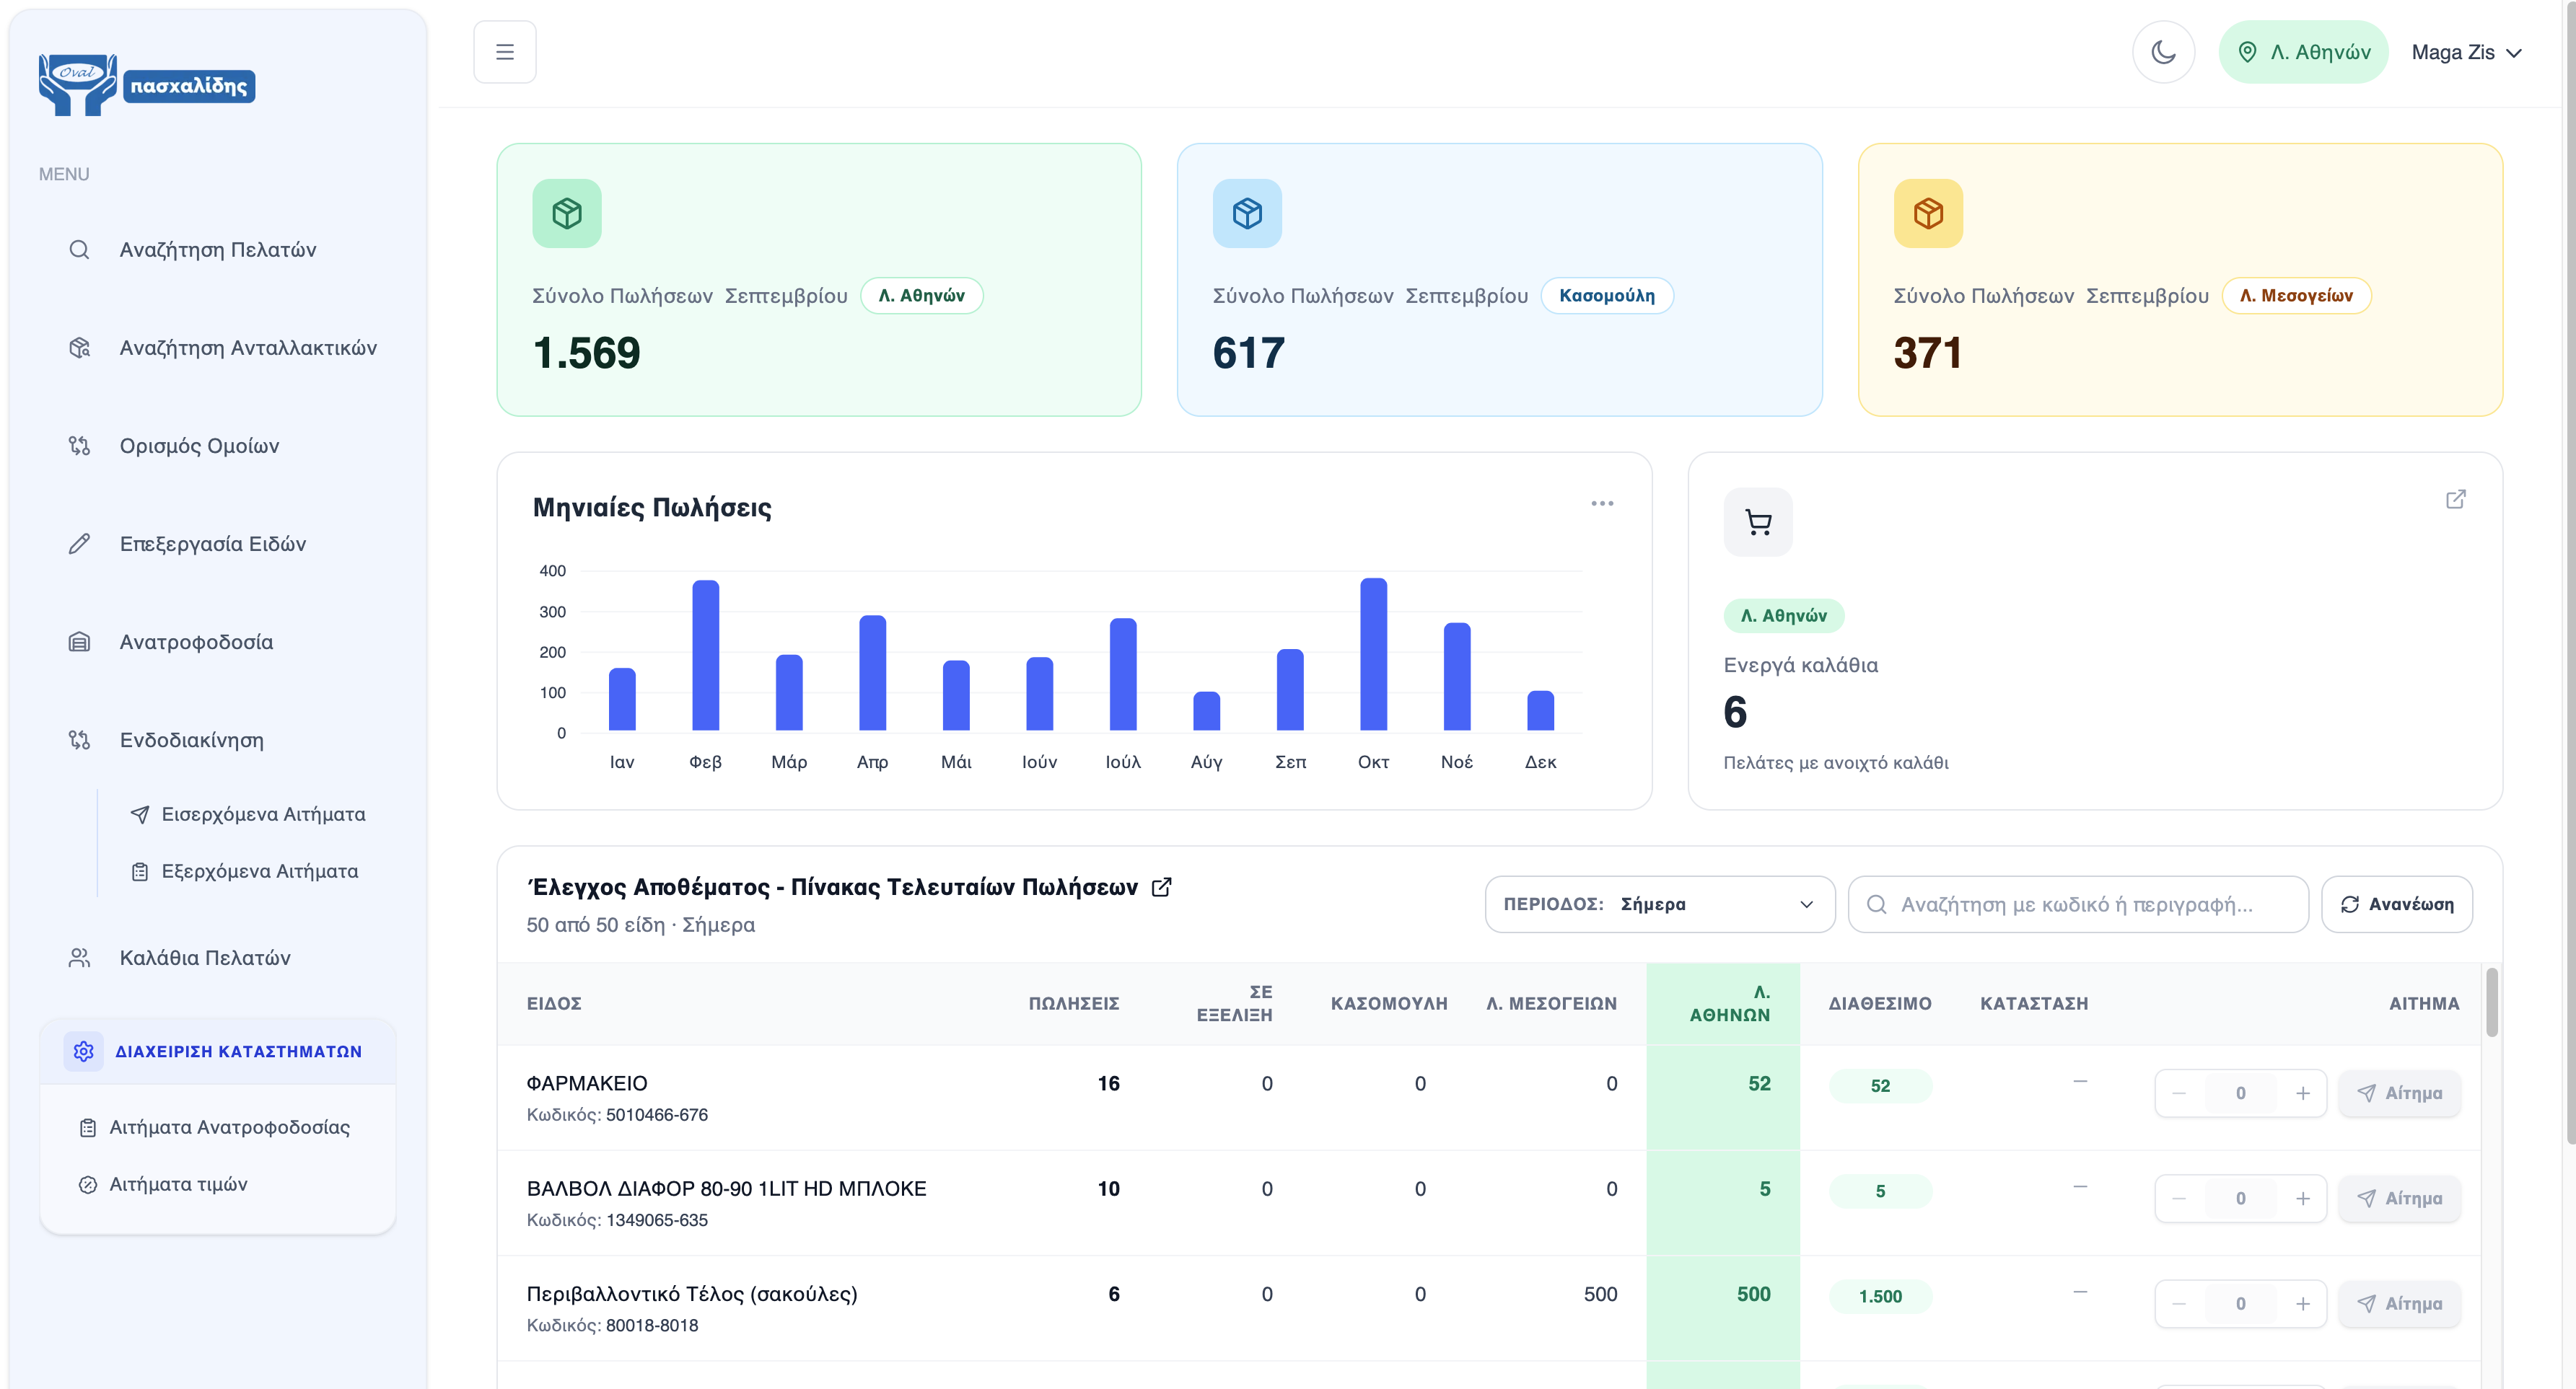
Task: Click the search field for code or description
Action: pyautogui.click(x=2078, y=904)
